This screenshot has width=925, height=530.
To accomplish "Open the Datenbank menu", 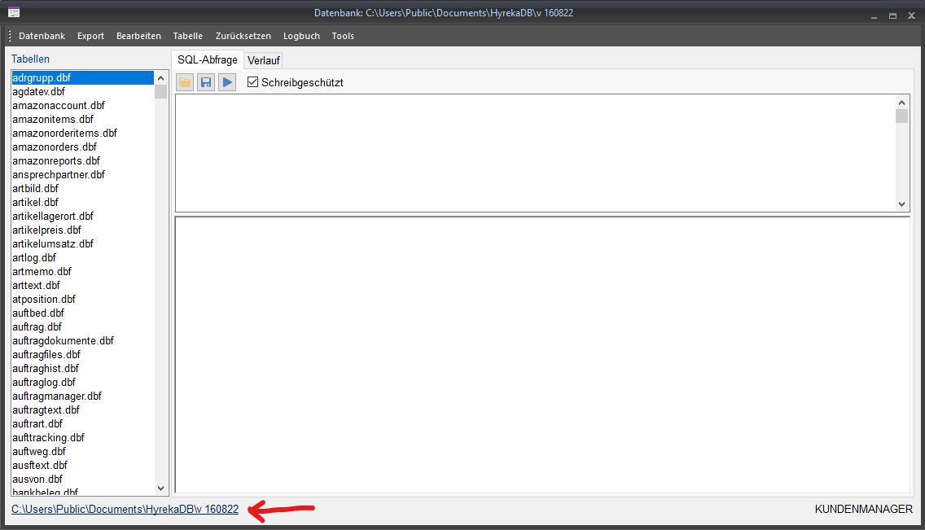I will pyautogui.click(x=42, y=36).
